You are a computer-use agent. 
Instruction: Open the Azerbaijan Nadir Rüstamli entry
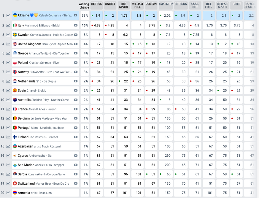(39, 146)
